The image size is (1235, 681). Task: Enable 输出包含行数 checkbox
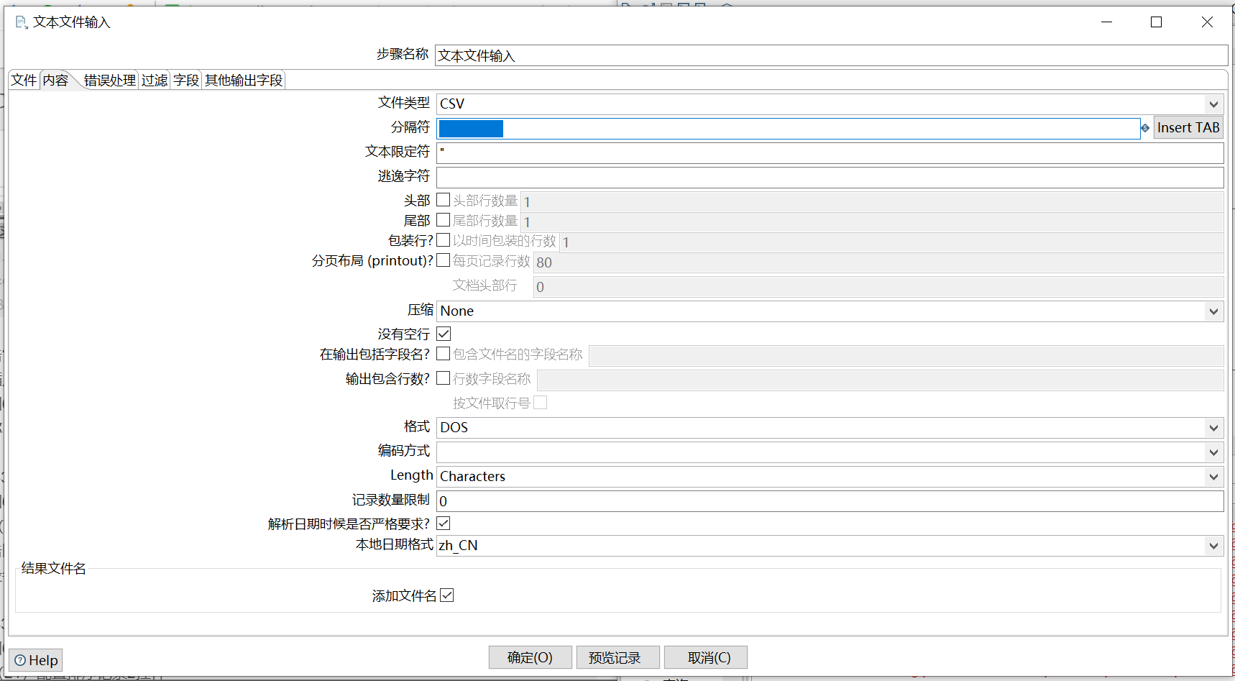pos(444,378)
